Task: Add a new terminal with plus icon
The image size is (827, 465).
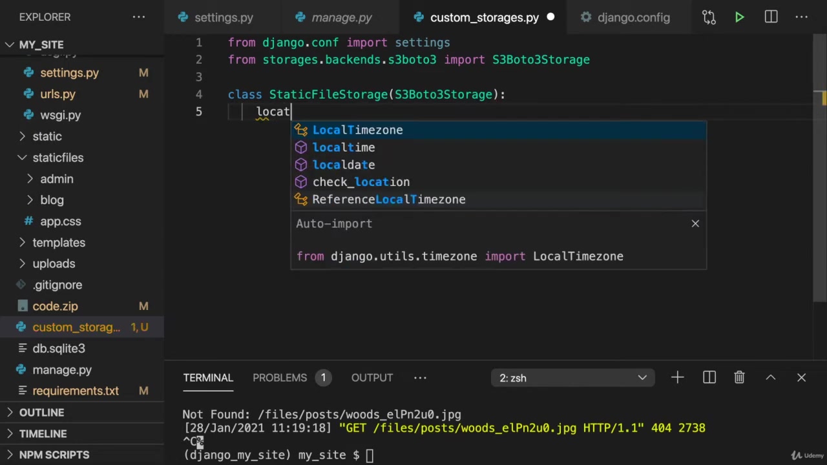Action: [x=677, y=378]
